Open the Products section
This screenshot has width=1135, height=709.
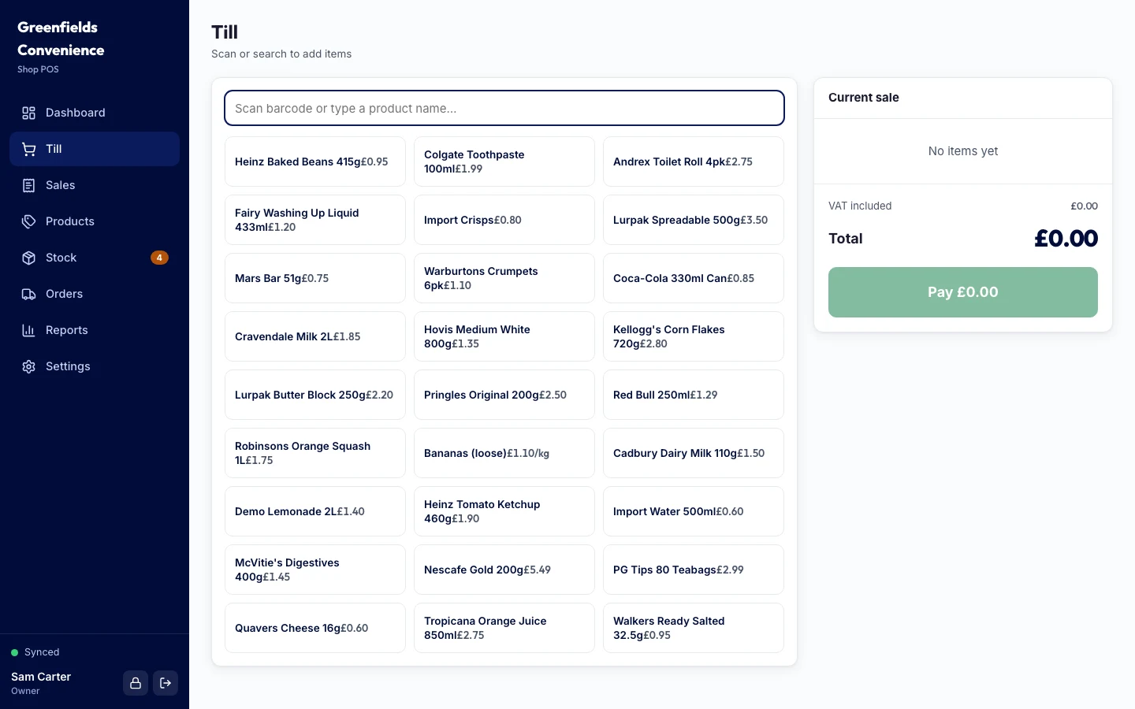click(95, 221)
